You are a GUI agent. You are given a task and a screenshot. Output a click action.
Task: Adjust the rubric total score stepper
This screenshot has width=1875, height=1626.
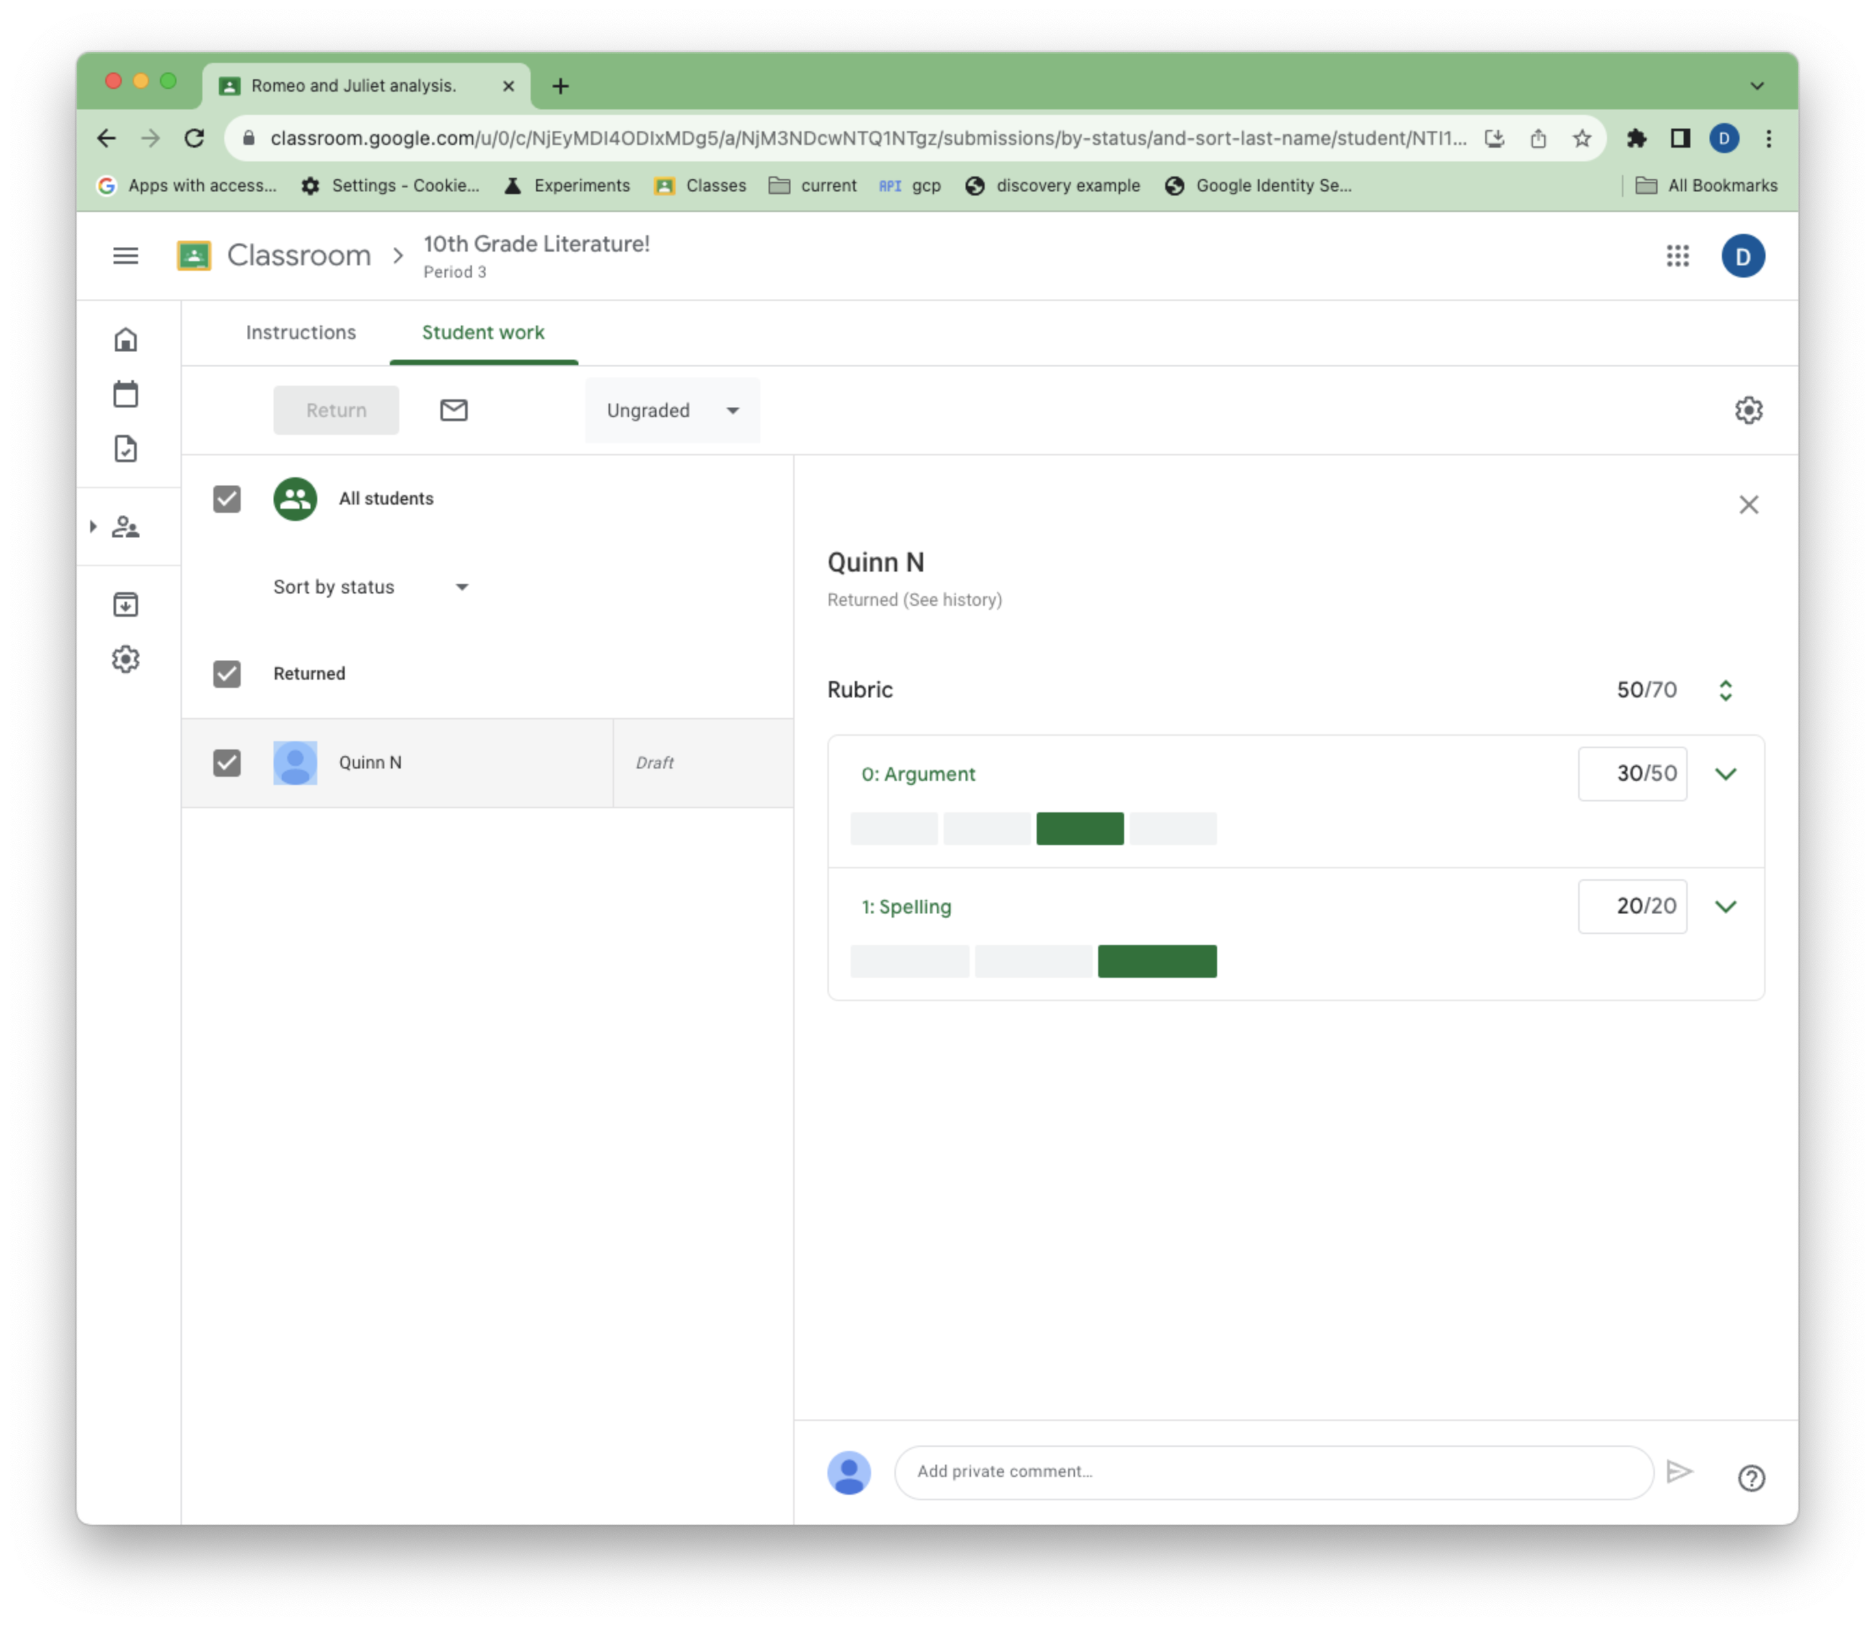[x=1725, y=689]
